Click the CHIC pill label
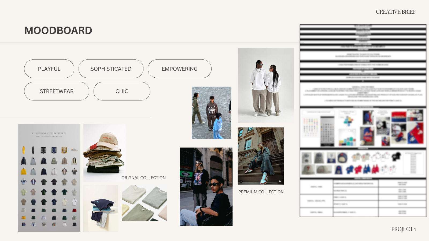Viewport: 429px width, 241px height. [122, 91]
